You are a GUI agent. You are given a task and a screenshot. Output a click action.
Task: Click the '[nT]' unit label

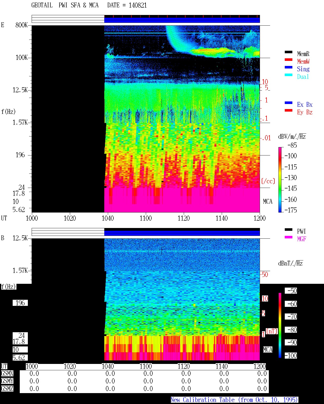(272, 331)
